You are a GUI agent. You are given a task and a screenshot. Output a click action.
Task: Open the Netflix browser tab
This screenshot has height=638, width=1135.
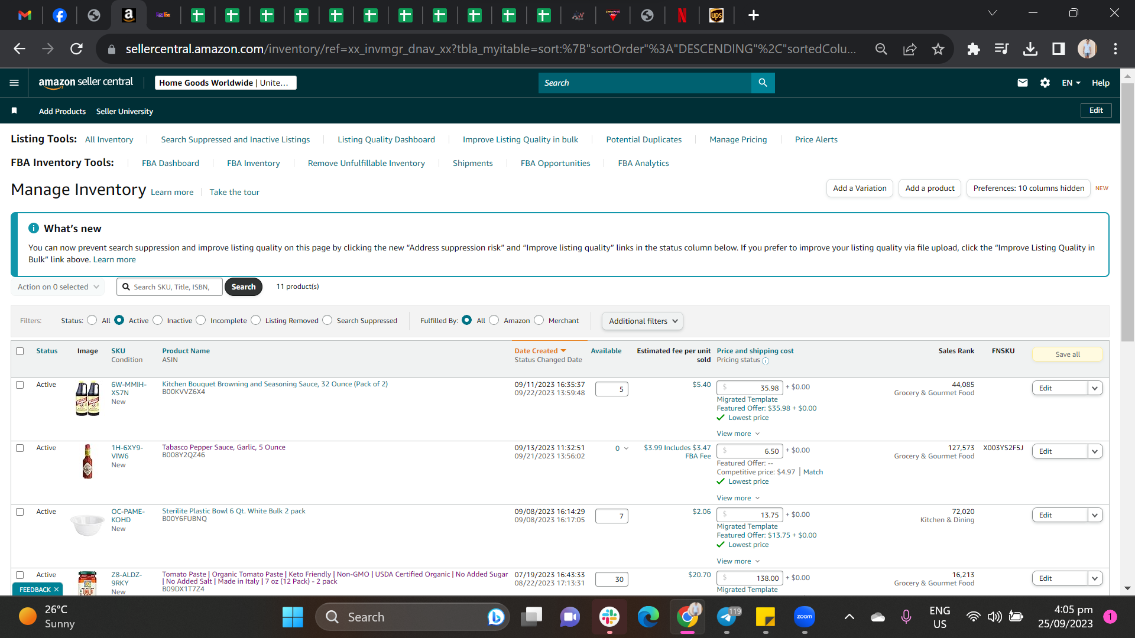pyautogui.click(x=682, y=15)
